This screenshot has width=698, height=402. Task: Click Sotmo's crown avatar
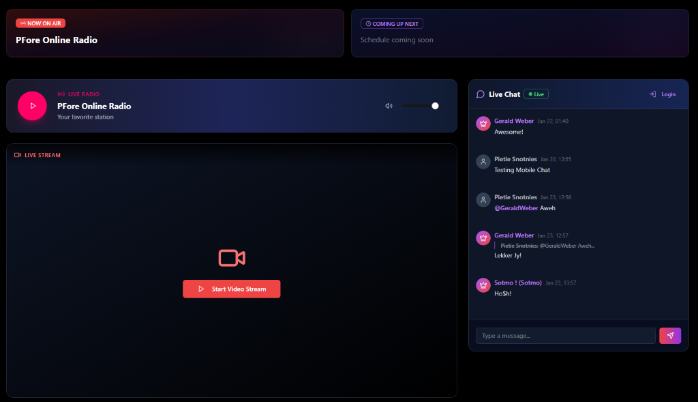pos(483,285)
